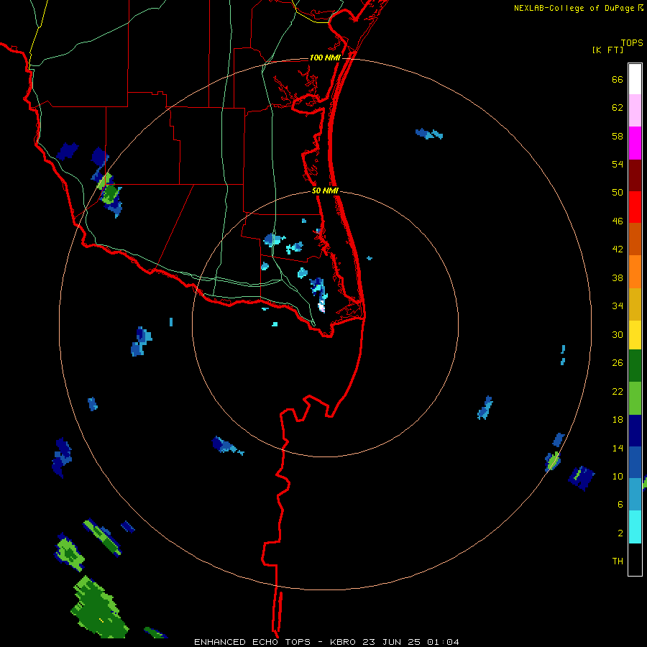
Task: Select the bright red swatch in the legend
Action: (635, 207)
